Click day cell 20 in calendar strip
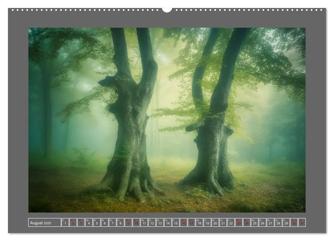 (215, 223)
